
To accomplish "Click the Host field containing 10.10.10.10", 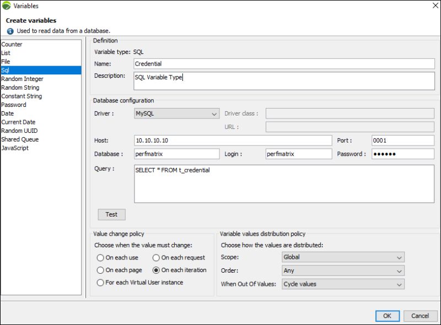I will (x=220, y=140).
